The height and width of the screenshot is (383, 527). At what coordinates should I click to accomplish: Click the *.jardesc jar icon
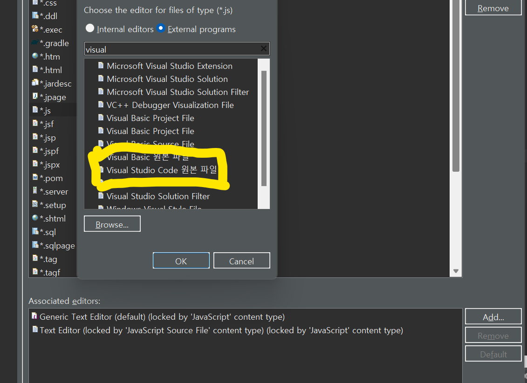(35, 82)
